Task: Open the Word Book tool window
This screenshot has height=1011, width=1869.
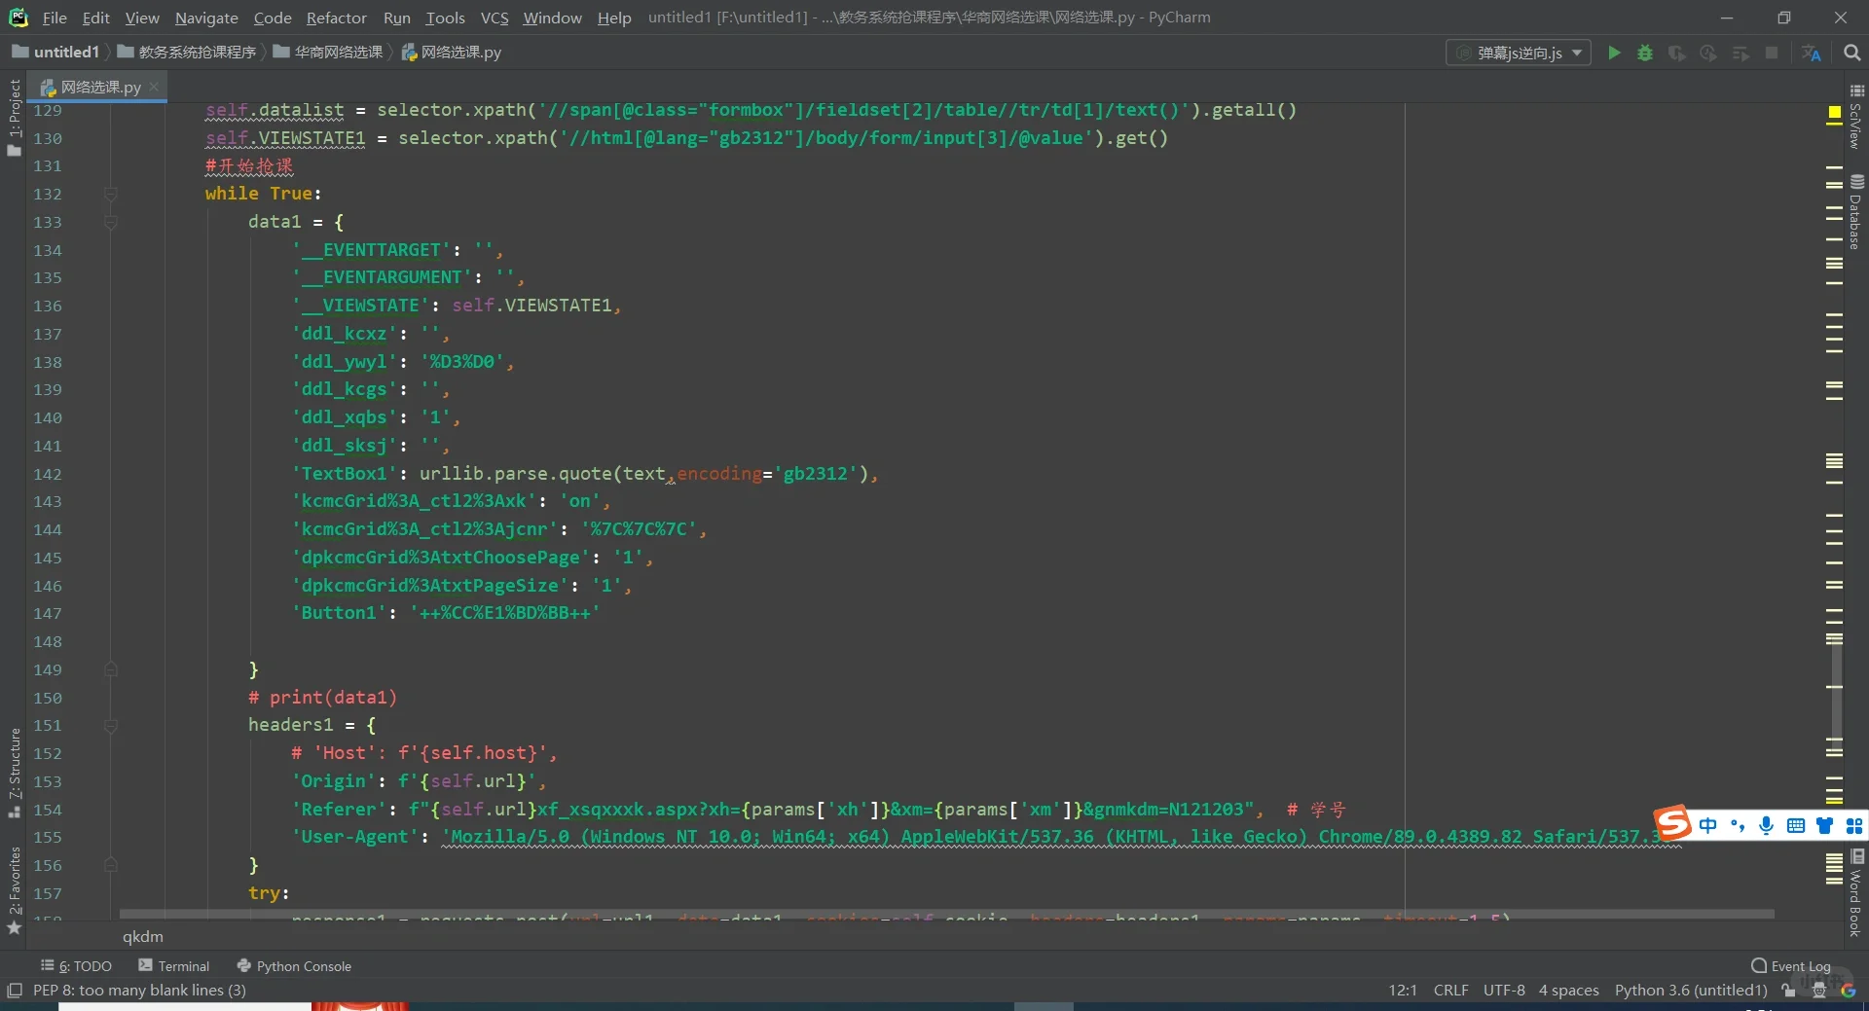Action: pos(1855,893)
